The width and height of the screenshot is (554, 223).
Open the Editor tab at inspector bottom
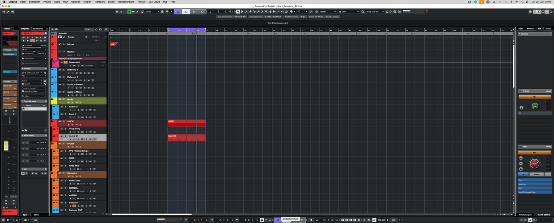click(x=37, y=215)
